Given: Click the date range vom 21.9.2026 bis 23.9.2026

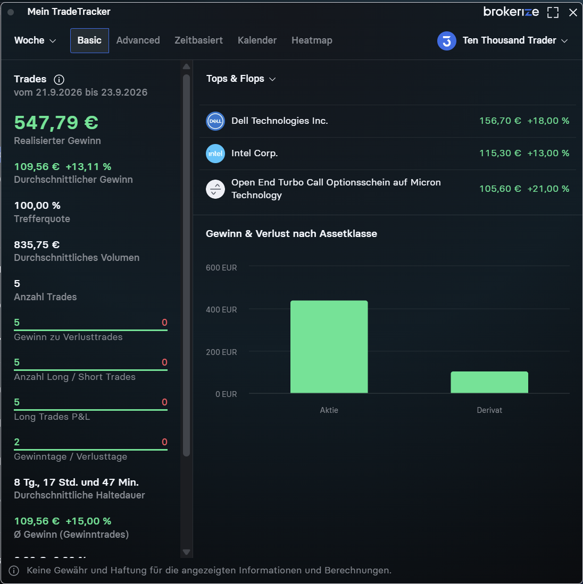Looking at the screenshot, I should [x=80, y=92].
